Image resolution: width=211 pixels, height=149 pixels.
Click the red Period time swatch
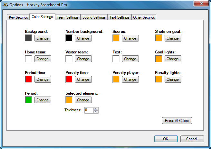pyautogui.click(x=28, y=79)
